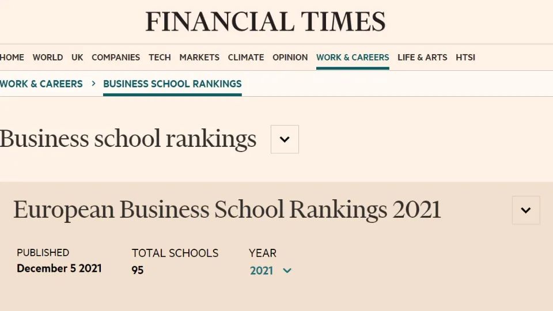Navigate to Companies section
Viewport: 553px width, 311px height.
coord(116,57)
